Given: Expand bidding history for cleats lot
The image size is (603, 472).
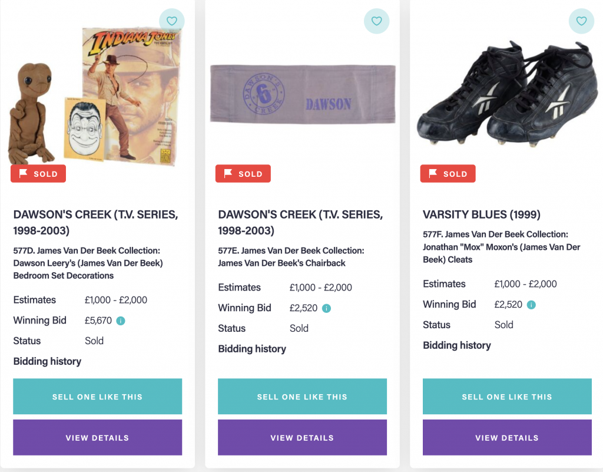Looking at the screenshot, I should (x=457, y=345).
